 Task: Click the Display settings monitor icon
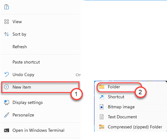pyautogui.click(x=7, y=102)
